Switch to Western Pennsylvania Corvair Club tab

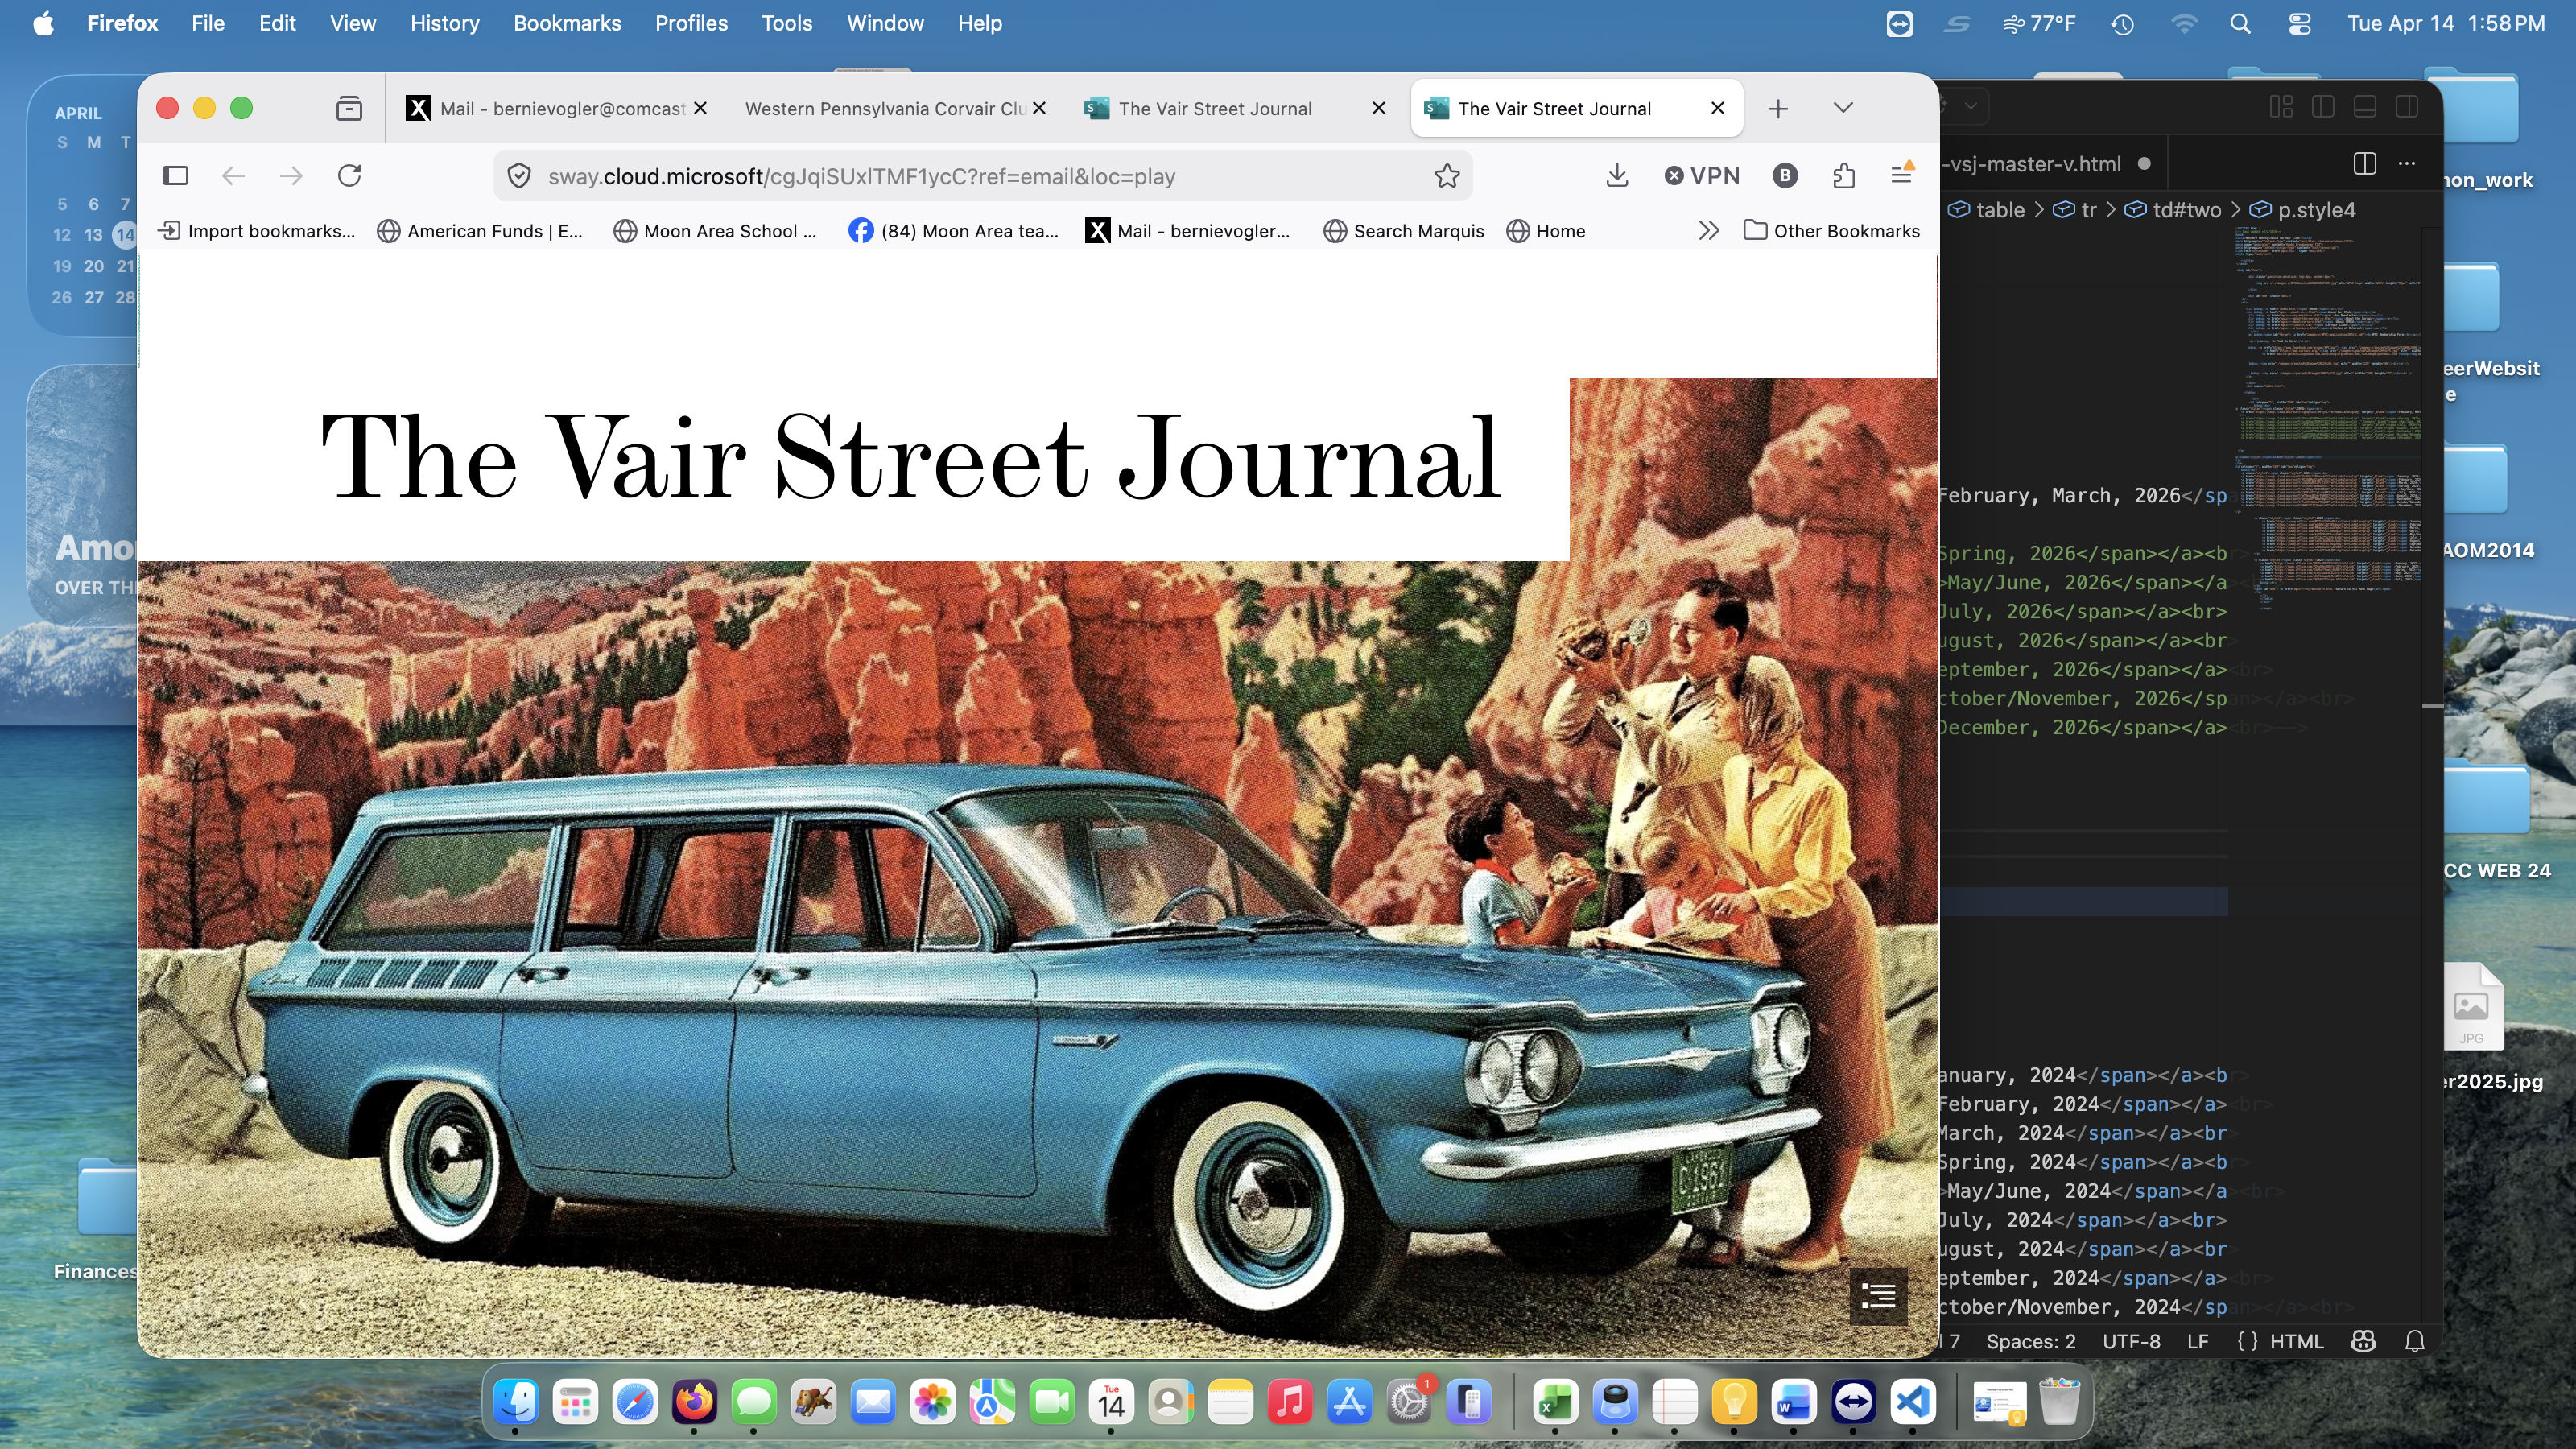pos(885,108)
